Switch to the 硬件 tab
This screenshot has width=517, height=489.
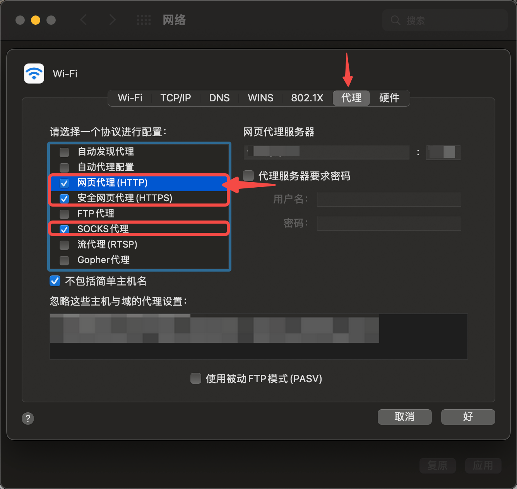[389, 98]
